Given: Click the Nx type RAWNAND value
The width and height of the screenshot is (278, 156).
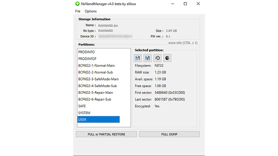Looking at the screenshot, I should coord(105,30).
